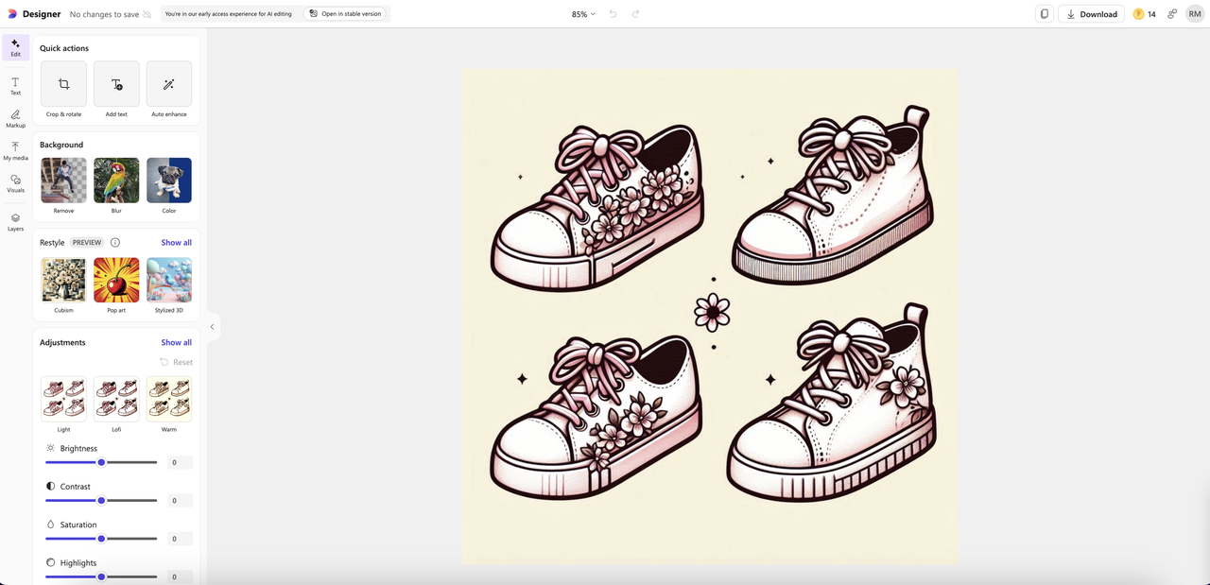Select the Pop art restyle thumbnail
The width and height of the screenshot is (1210, 585).
pyautogui.click(x=116, y=280)
